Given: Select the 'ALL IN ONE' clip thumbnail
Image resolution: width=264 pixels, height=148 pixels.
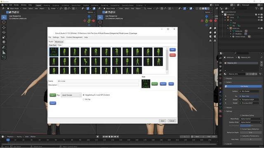Looking at the screenshot, I should (x=54, y=52).
